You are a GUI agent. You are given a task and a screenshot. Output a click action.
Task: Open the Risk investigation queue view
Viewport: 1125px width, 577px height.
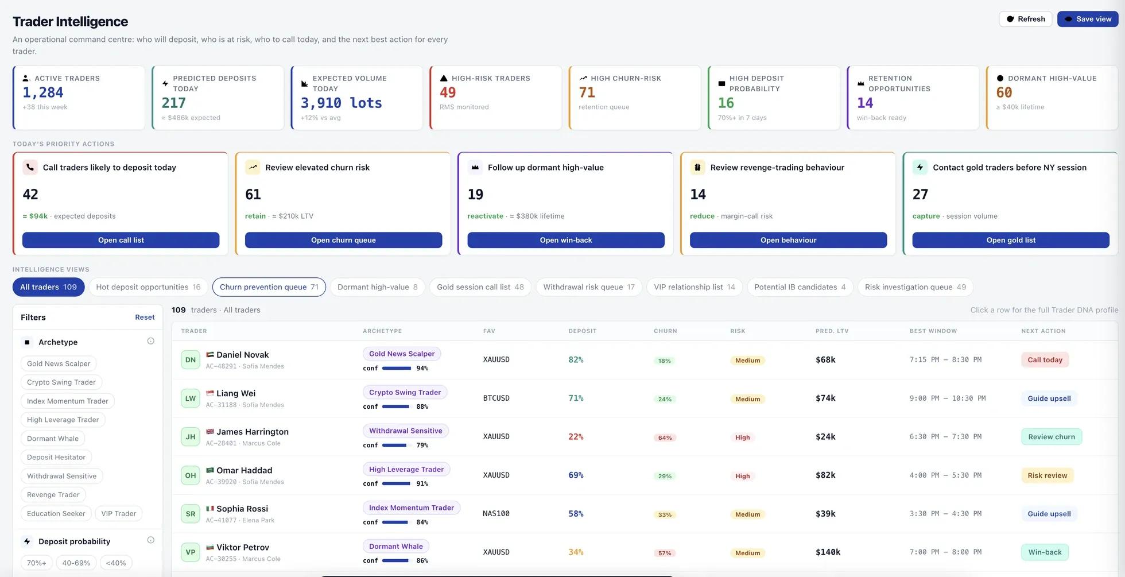(x=915, y=287)
